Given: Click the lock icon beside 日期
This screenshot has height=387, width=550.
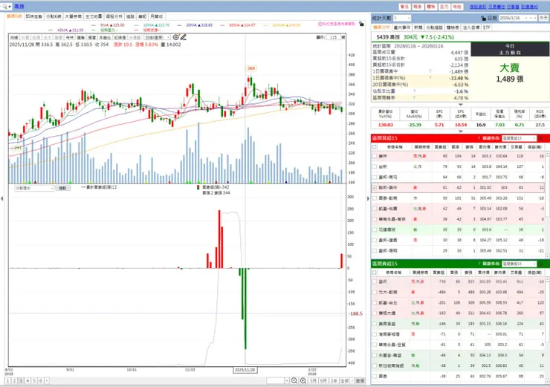Looking at the screenshot, I should [x=484, y=19].
